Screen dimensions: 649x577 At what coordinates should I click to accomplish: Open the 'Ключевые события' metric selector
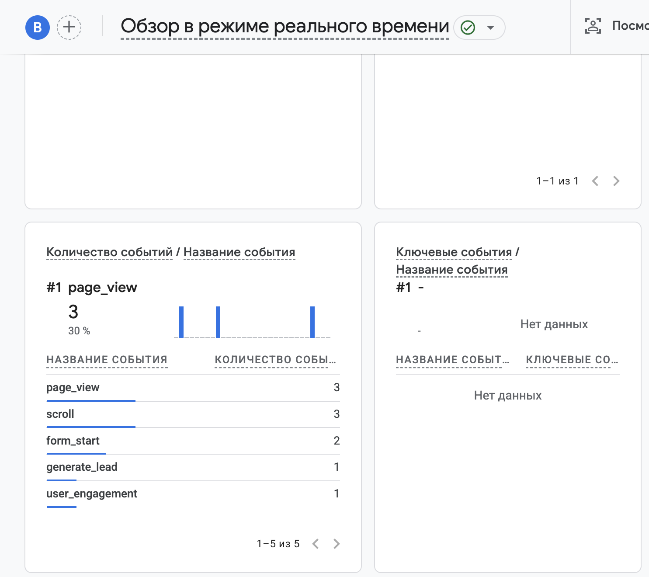pyautogui.click(x=454, y=252)
